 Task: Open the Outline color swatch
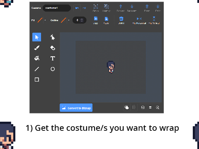[x=63, y=20]
